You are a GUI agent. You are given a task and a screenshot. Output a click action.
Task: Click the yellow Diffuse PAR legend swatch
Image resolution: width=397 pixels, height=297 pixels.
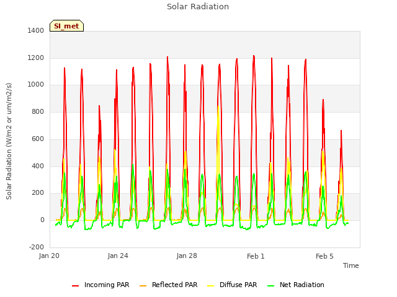point(211,286)
